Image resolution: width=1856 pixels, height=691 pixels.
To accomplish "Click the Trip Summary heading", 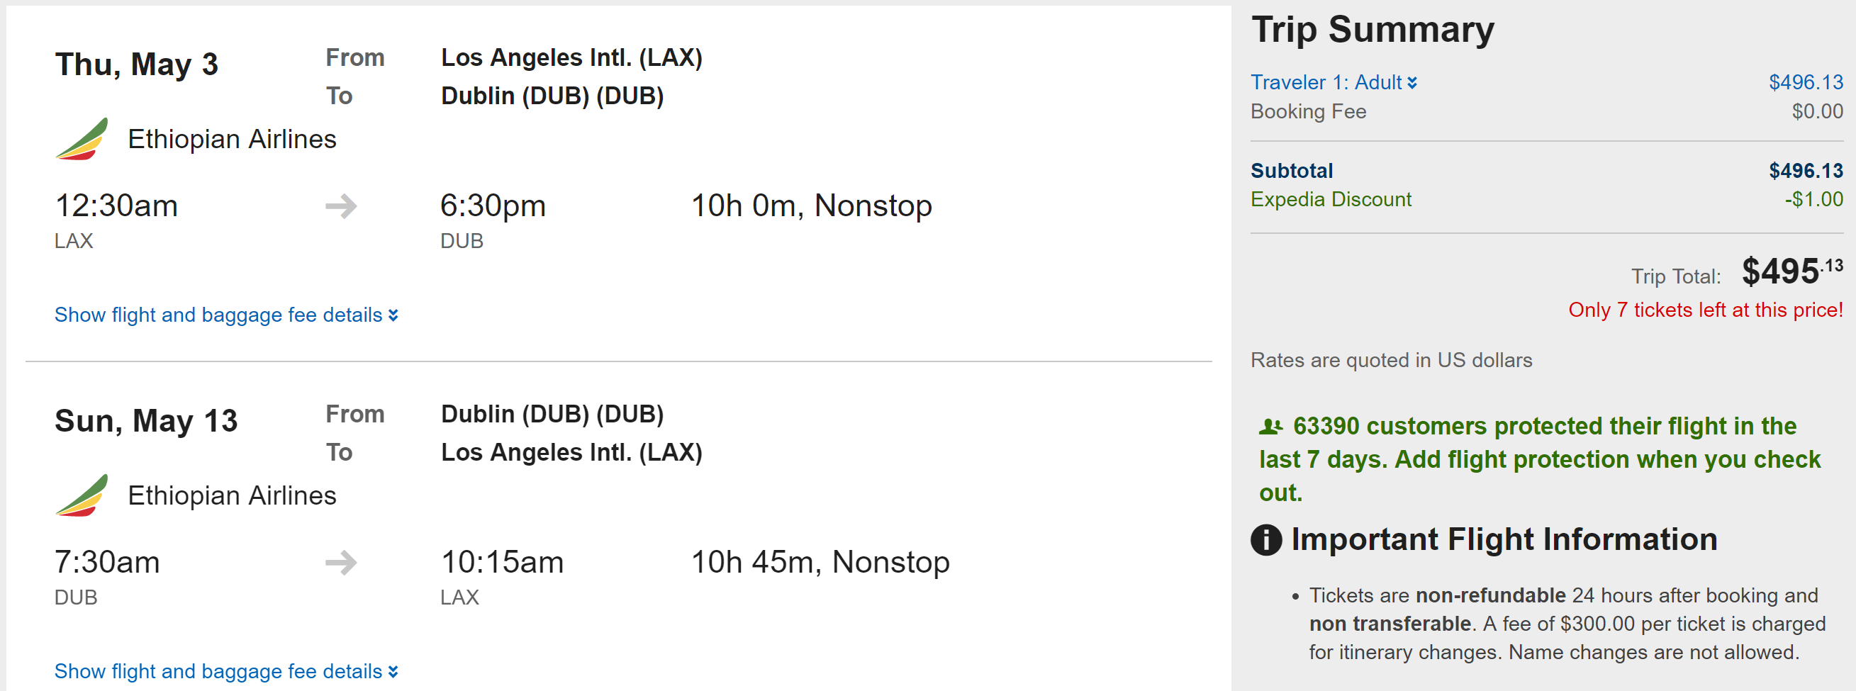I will (1372, 30).
